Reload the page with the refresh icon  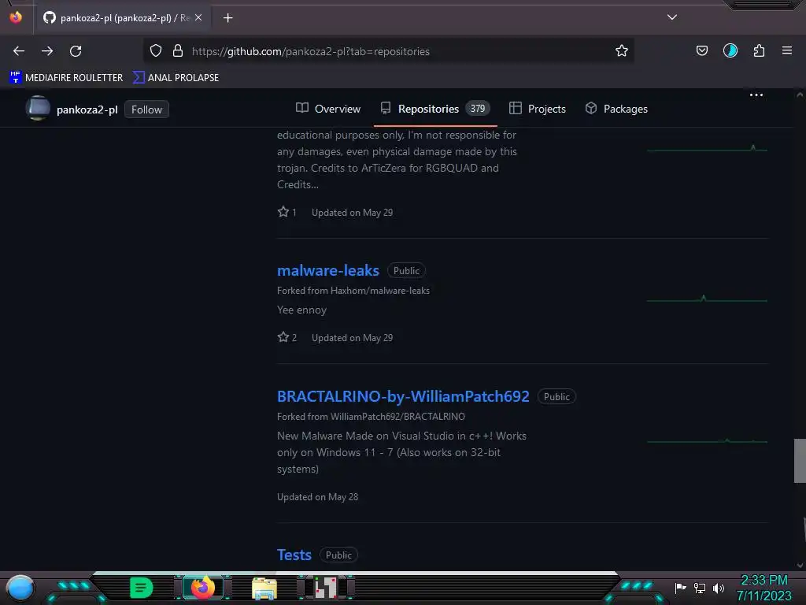click(x=76, y=51)
